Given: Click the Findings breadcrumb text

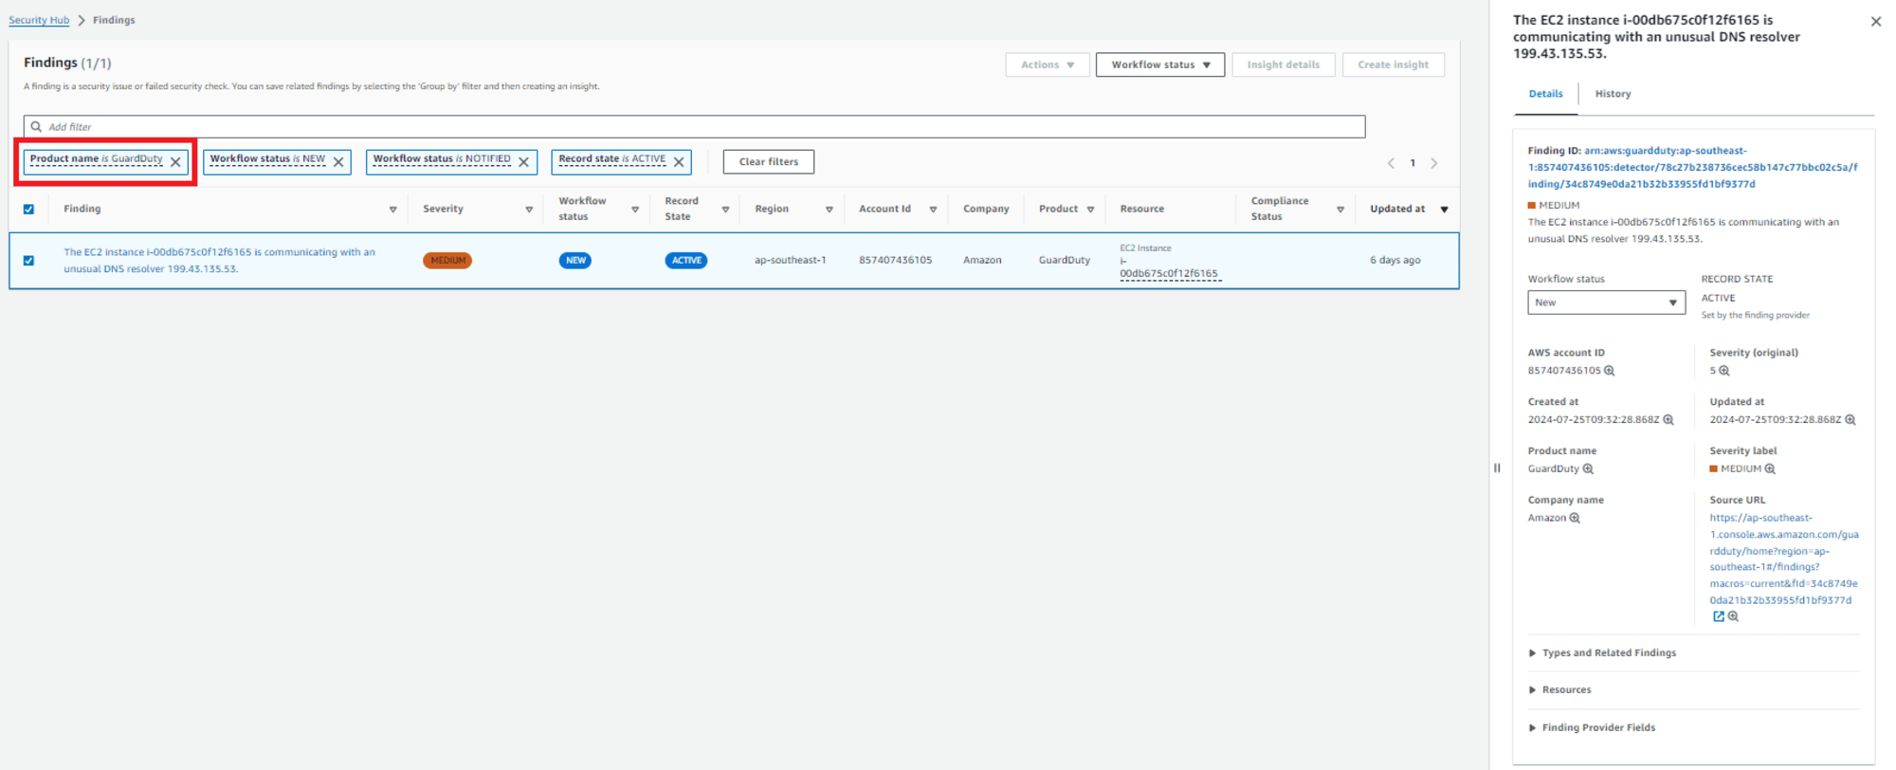Looking at the screenshot, I should 114,20.
